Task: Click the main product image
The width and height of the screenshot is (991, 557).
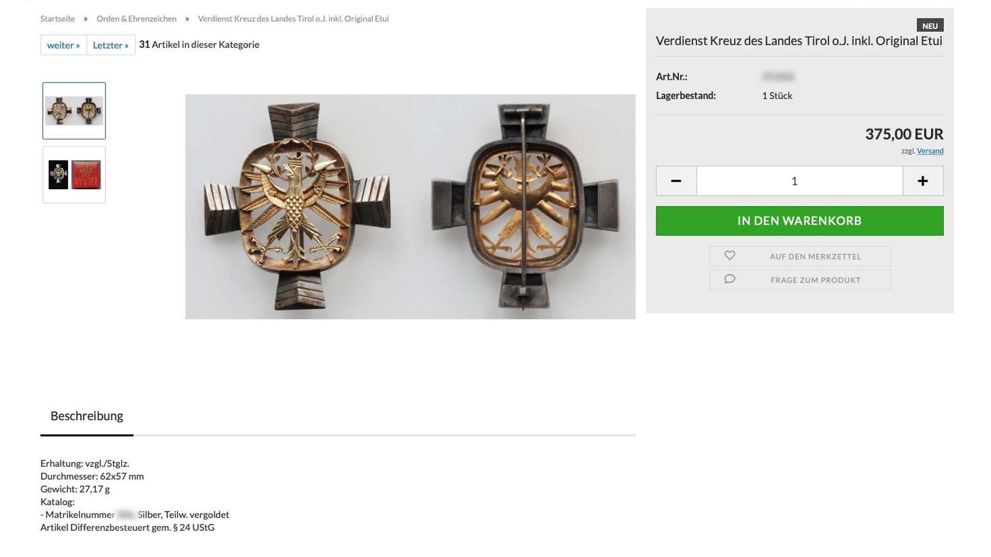Action: pos(410,206)
